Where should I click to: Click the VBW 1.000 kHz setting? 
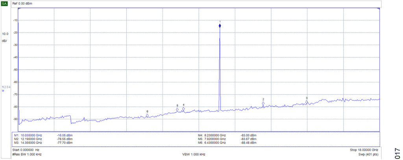tap(194, 155)
